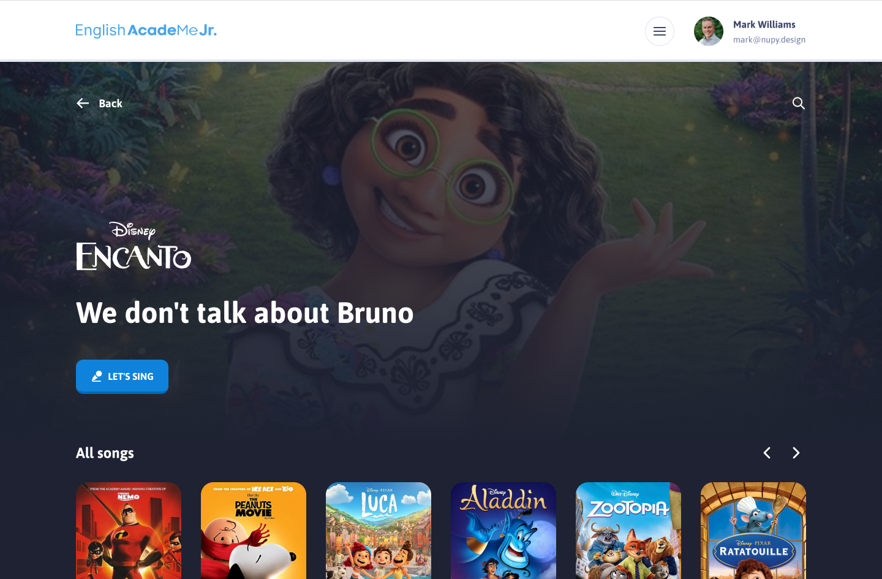
Task: Open The Peanuts Movie thumbnail
Action: [254, 531]
